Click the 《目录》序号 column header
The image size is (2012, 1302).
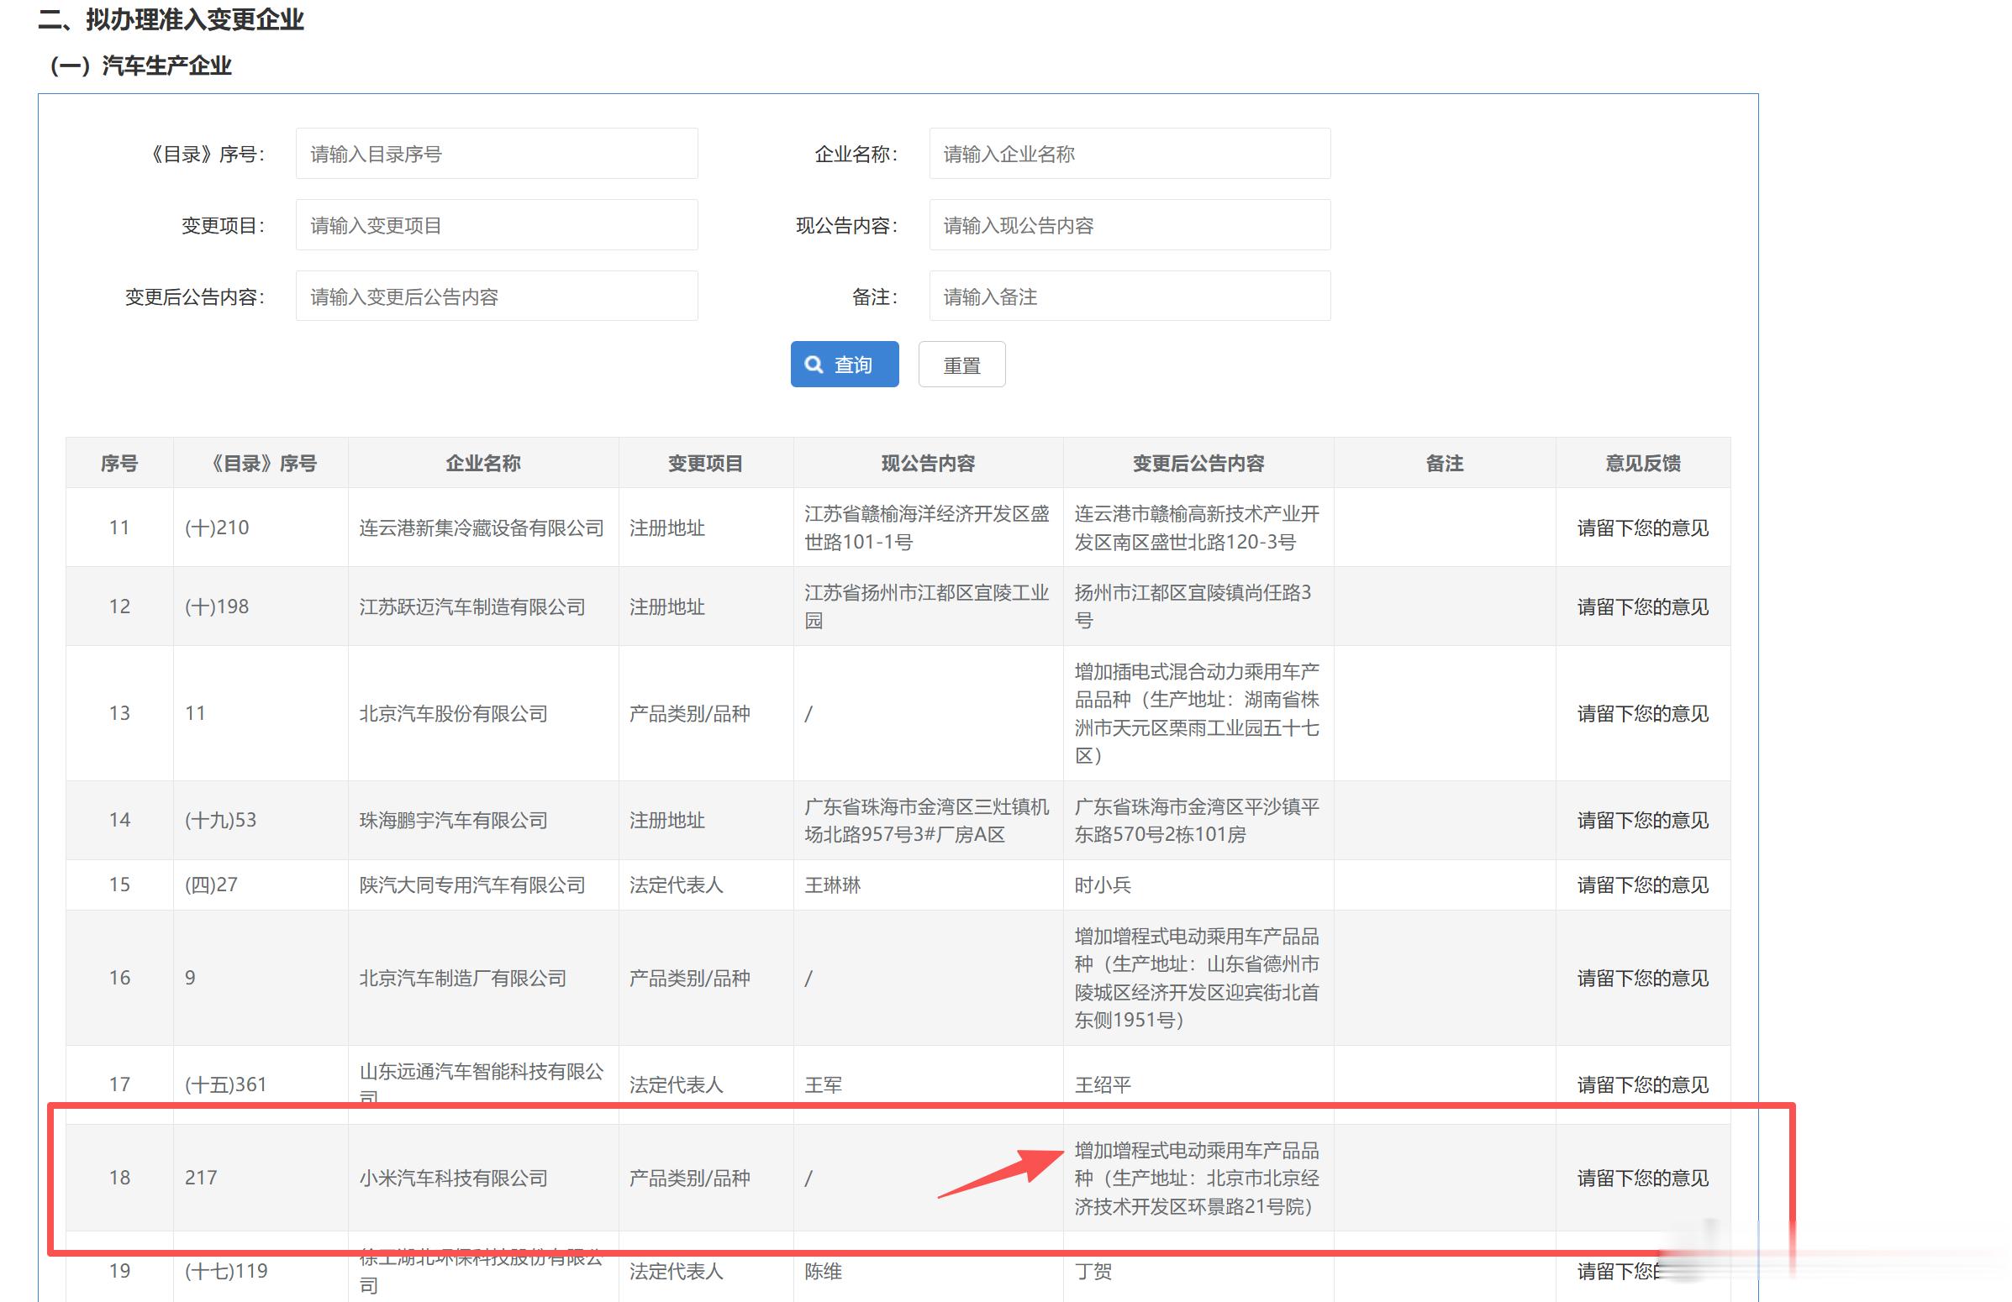click(261, 463)
